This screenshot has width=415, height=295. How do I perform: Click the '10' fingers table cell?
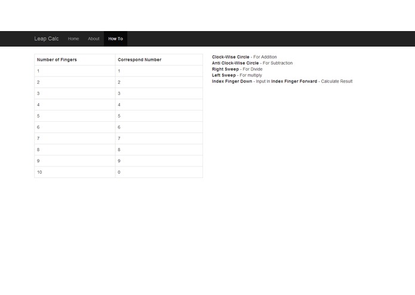[75, 172]
